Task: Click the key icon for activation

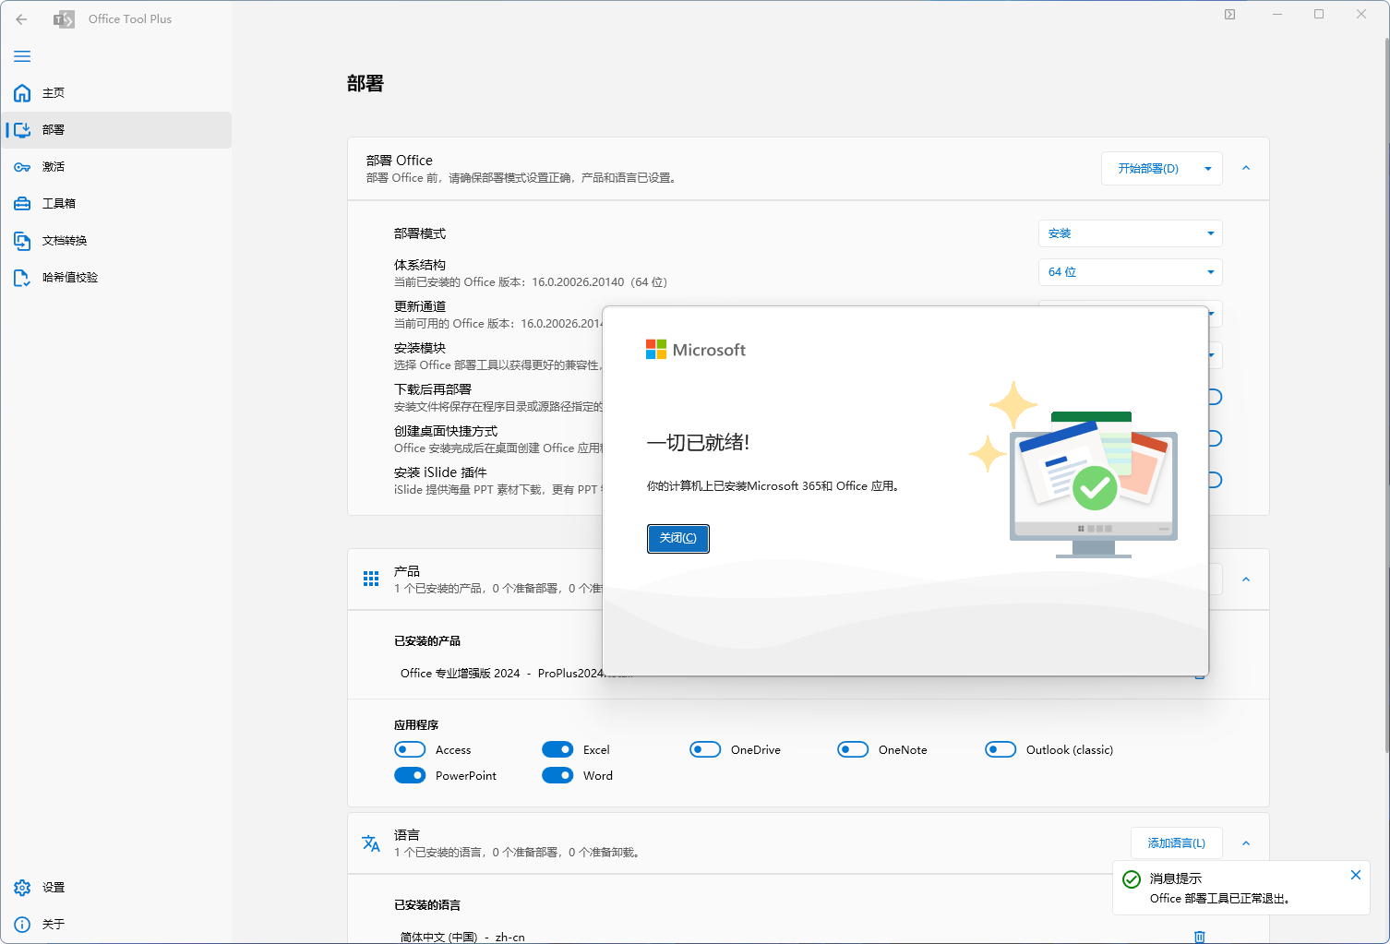Action: tap(22, 167)
